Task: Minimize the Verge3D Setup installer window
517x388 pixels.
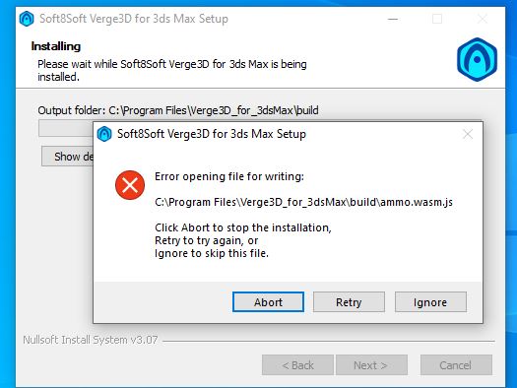Action: pos(392,19)
